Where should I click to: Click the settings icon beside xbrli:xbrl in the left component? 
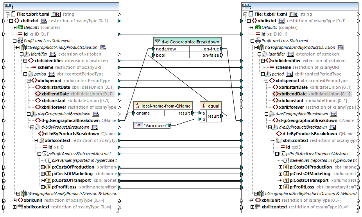(44, 21)
